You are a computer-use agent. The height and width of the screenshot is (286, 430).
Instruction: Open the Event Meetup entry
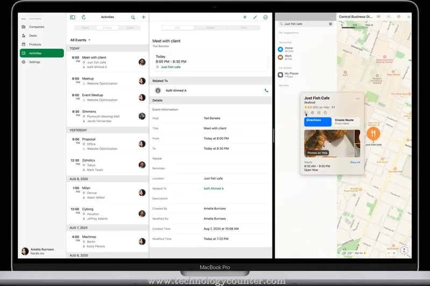tap(107, 98)
